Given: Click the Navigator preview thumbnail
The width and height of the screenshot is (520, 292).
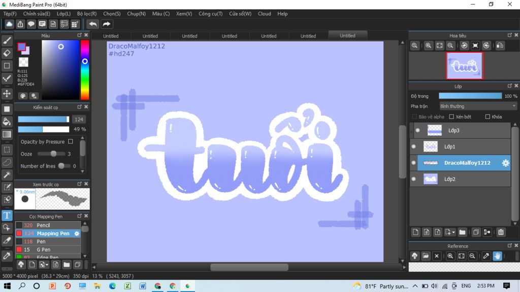Looking at the screenshot, I should coord(464,65).
